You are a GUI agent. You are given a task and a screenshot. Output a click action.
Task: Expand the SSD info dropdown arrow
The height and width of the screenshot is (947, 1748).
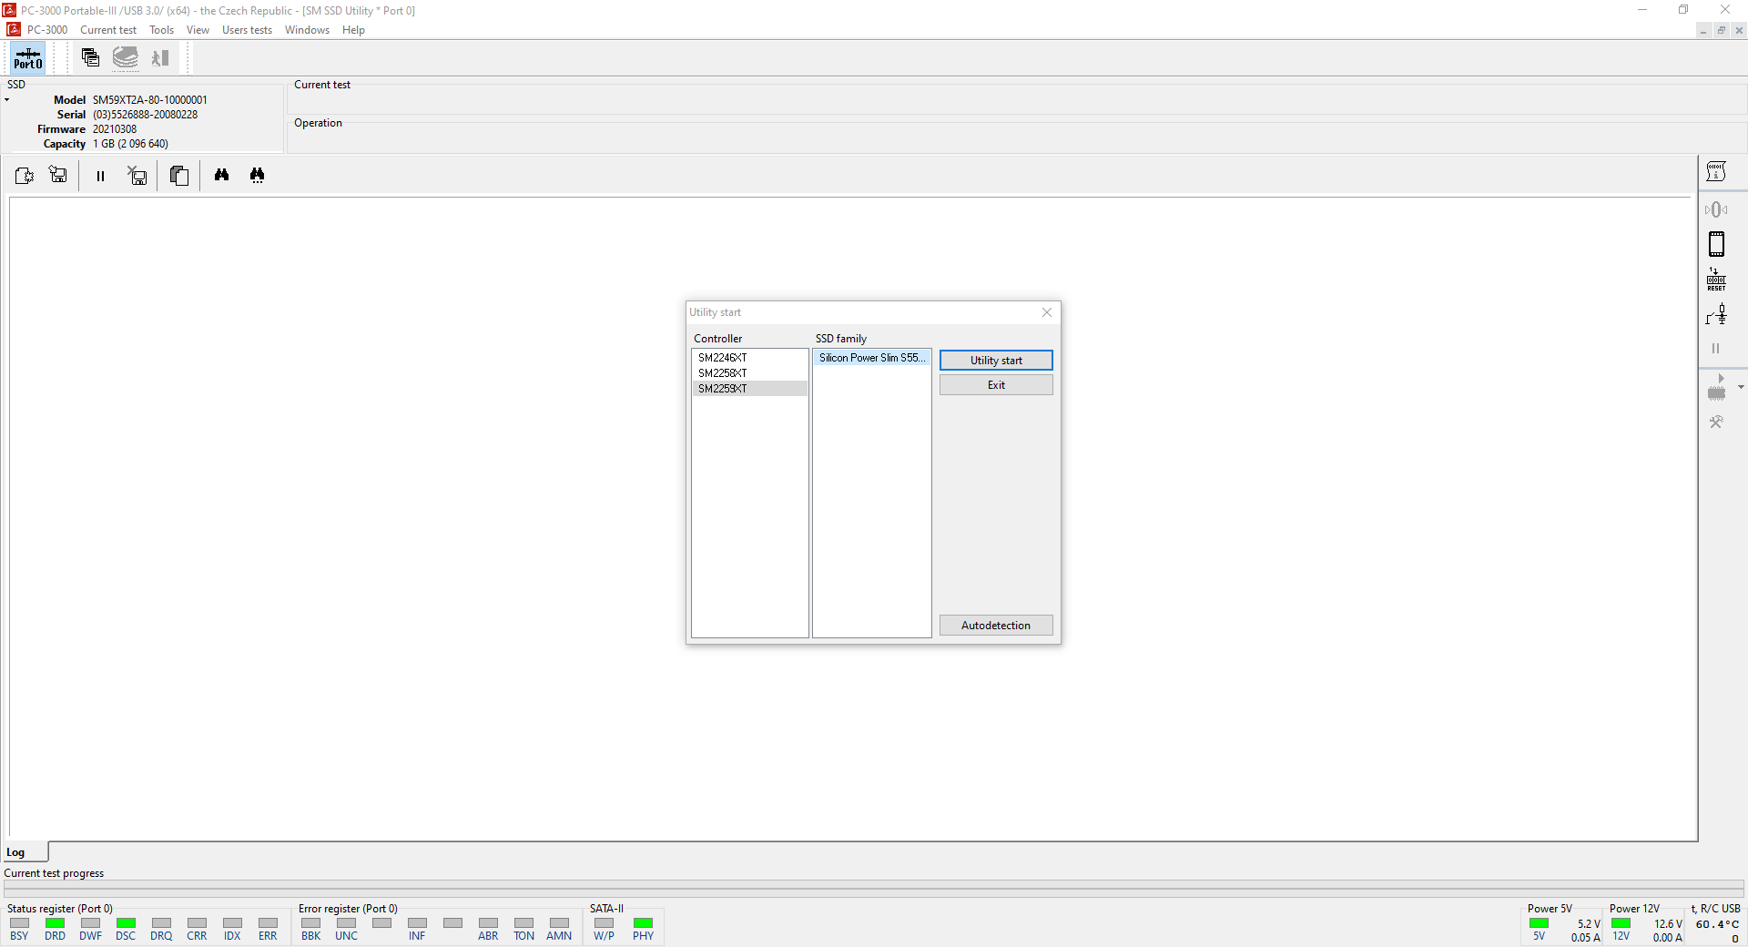7,100
